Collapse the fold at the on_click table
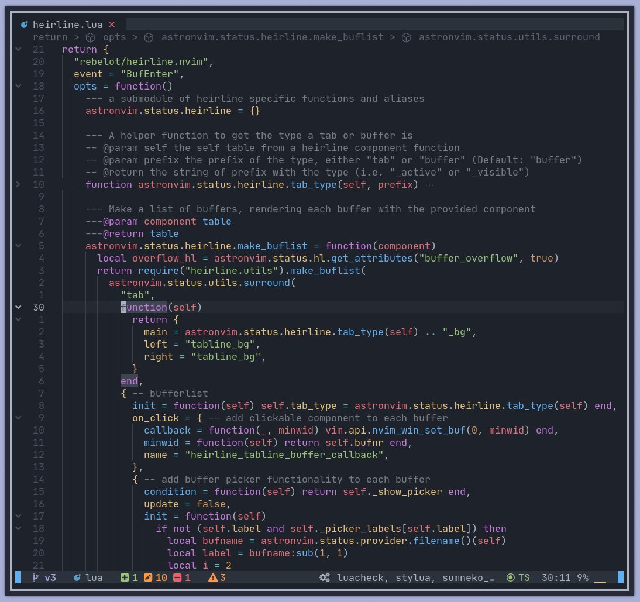 tap(18, 418)
